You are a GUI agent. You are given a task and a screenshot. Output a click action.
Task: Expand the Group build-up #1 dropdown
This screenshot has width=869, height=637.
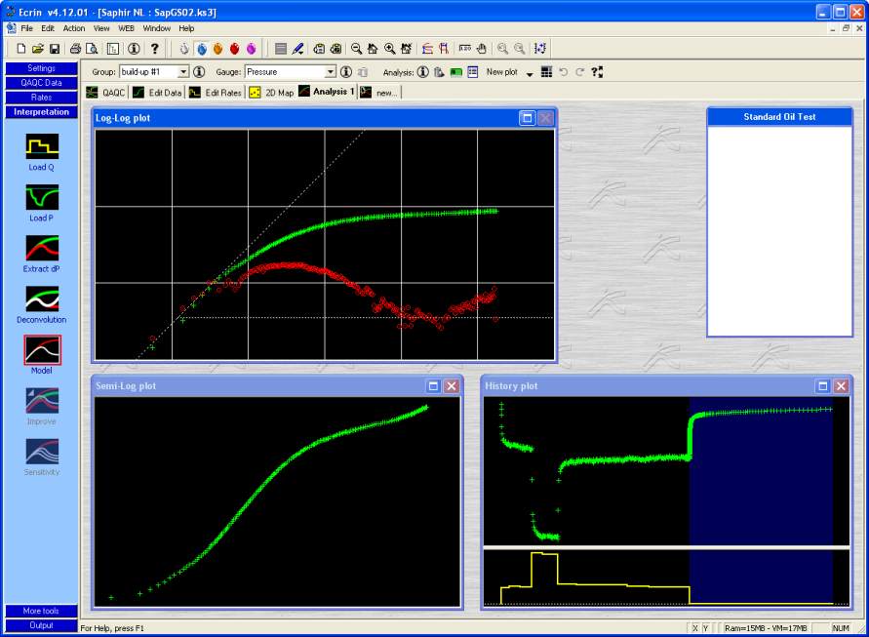coord(183,72)
